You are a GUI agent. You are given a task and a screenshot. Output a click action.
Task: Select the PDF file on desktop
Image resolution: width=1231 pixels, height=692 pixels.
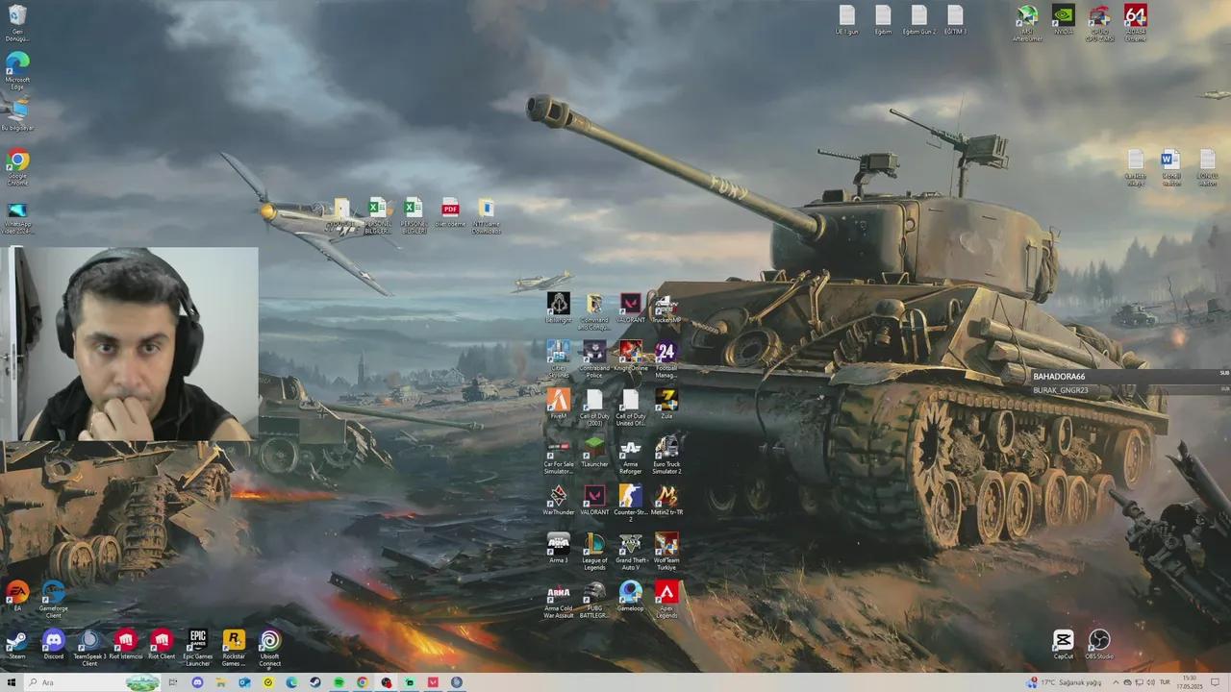click(449, 212)
